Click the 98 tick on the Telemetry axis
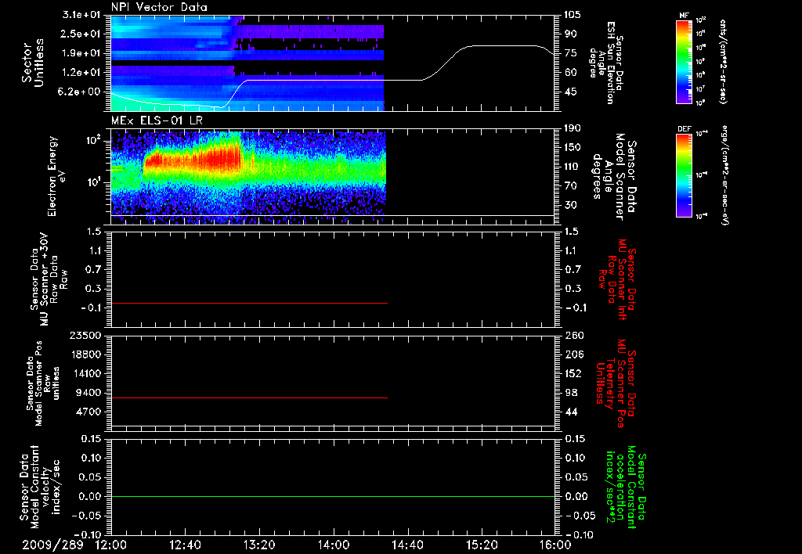Screen dimensions: 802x554 pyautogui.click(x=571, y=393)
